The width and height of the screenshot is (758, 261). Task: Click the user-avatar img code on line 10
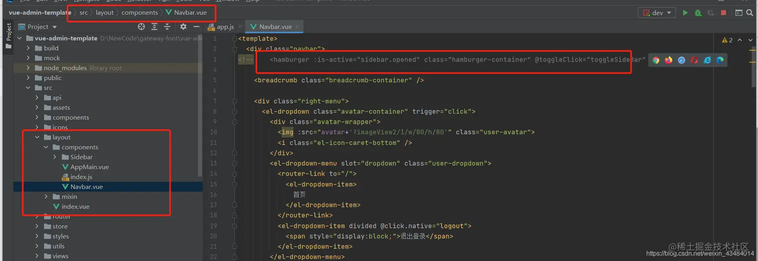coord(407,132)
